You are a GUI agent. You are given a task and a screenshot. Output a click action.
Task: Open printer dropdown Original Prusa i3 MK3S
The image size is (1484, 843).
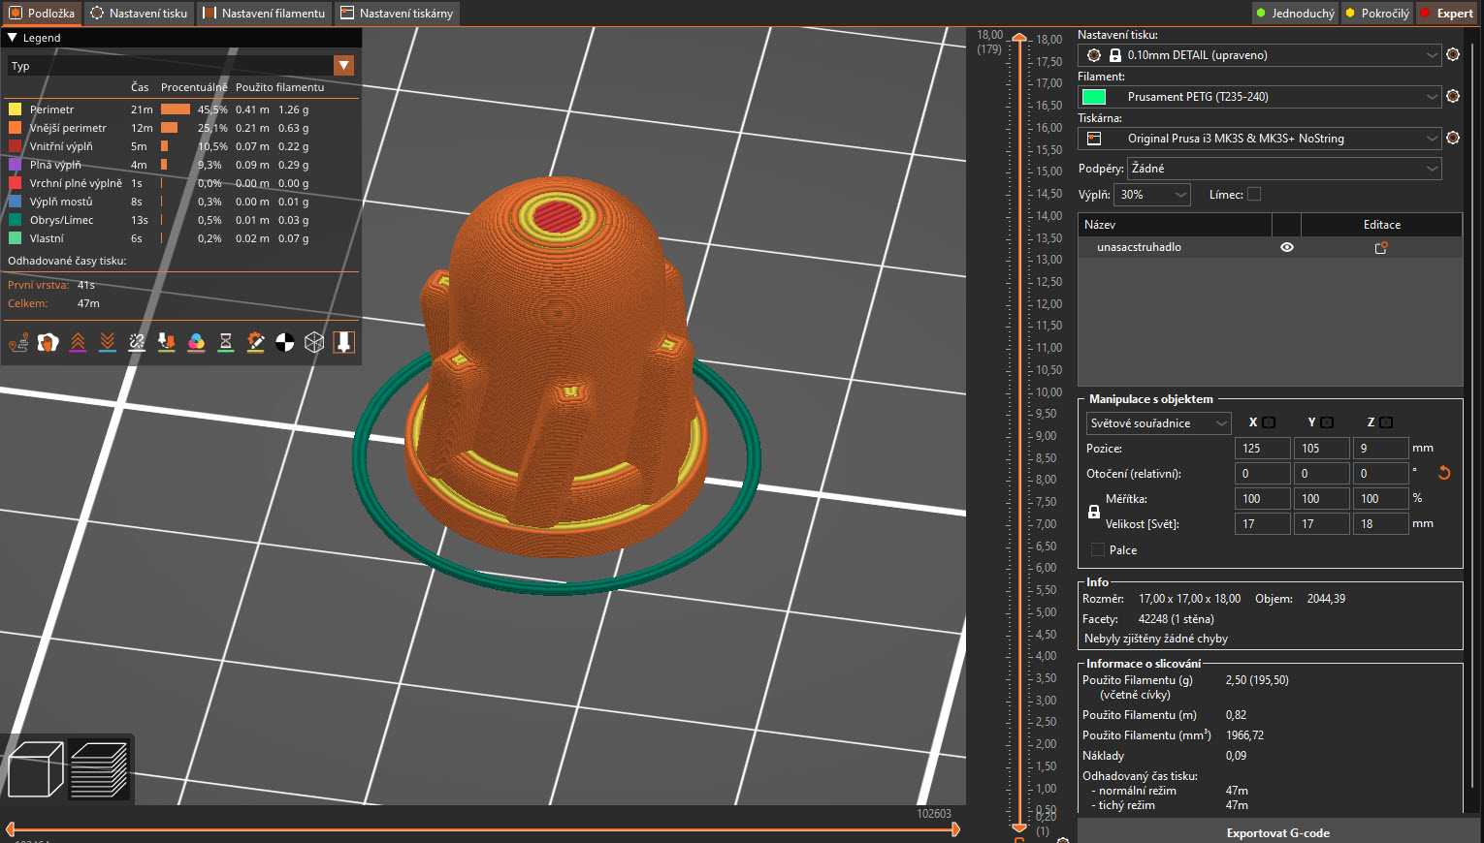click(1259, 139)
